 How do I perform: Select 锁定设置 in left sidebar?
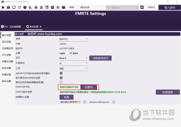pos(6,68)
